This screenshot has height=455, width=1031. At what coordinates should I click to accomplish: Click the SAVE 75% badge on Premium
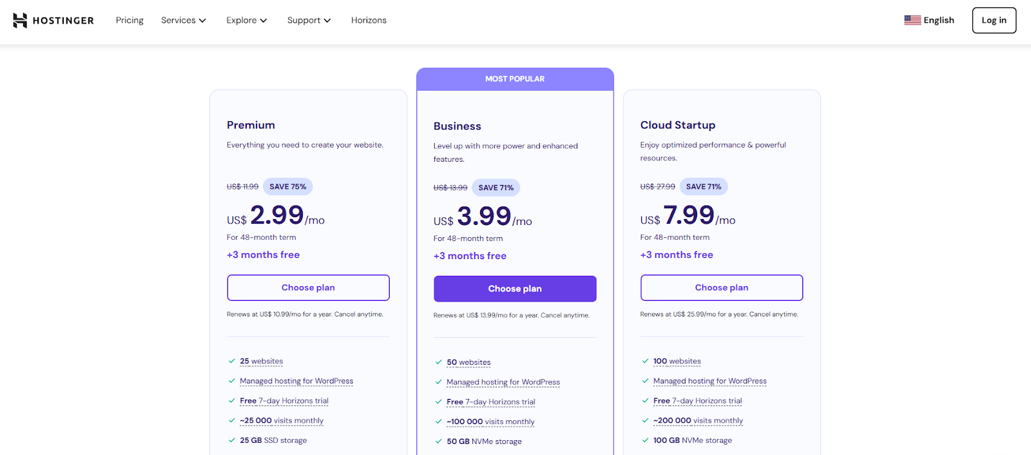click(x=288, y=187)
